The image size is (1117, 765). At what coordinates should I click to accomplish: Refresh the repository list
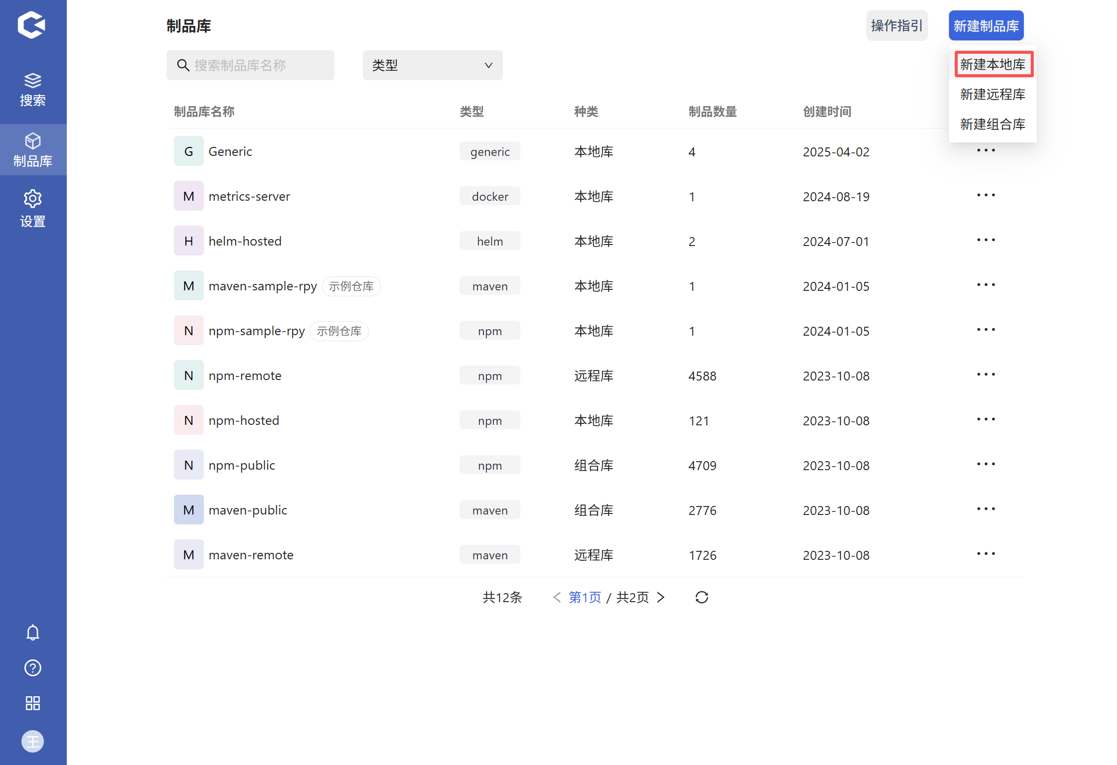point(701,597)
